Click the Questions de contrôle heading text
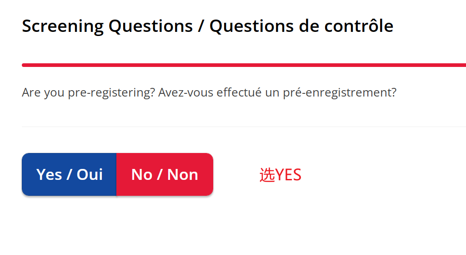466x255 pixels. tap(301, 26)
